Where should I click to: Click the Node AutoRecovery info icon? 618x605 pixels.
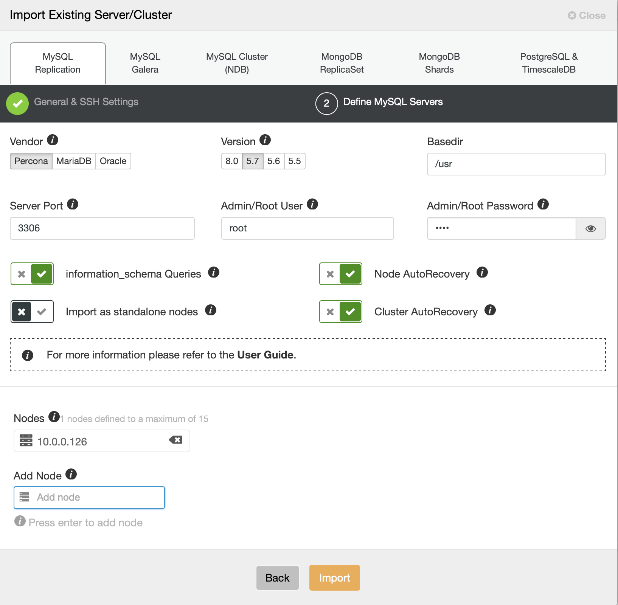(x=482, y=272)
